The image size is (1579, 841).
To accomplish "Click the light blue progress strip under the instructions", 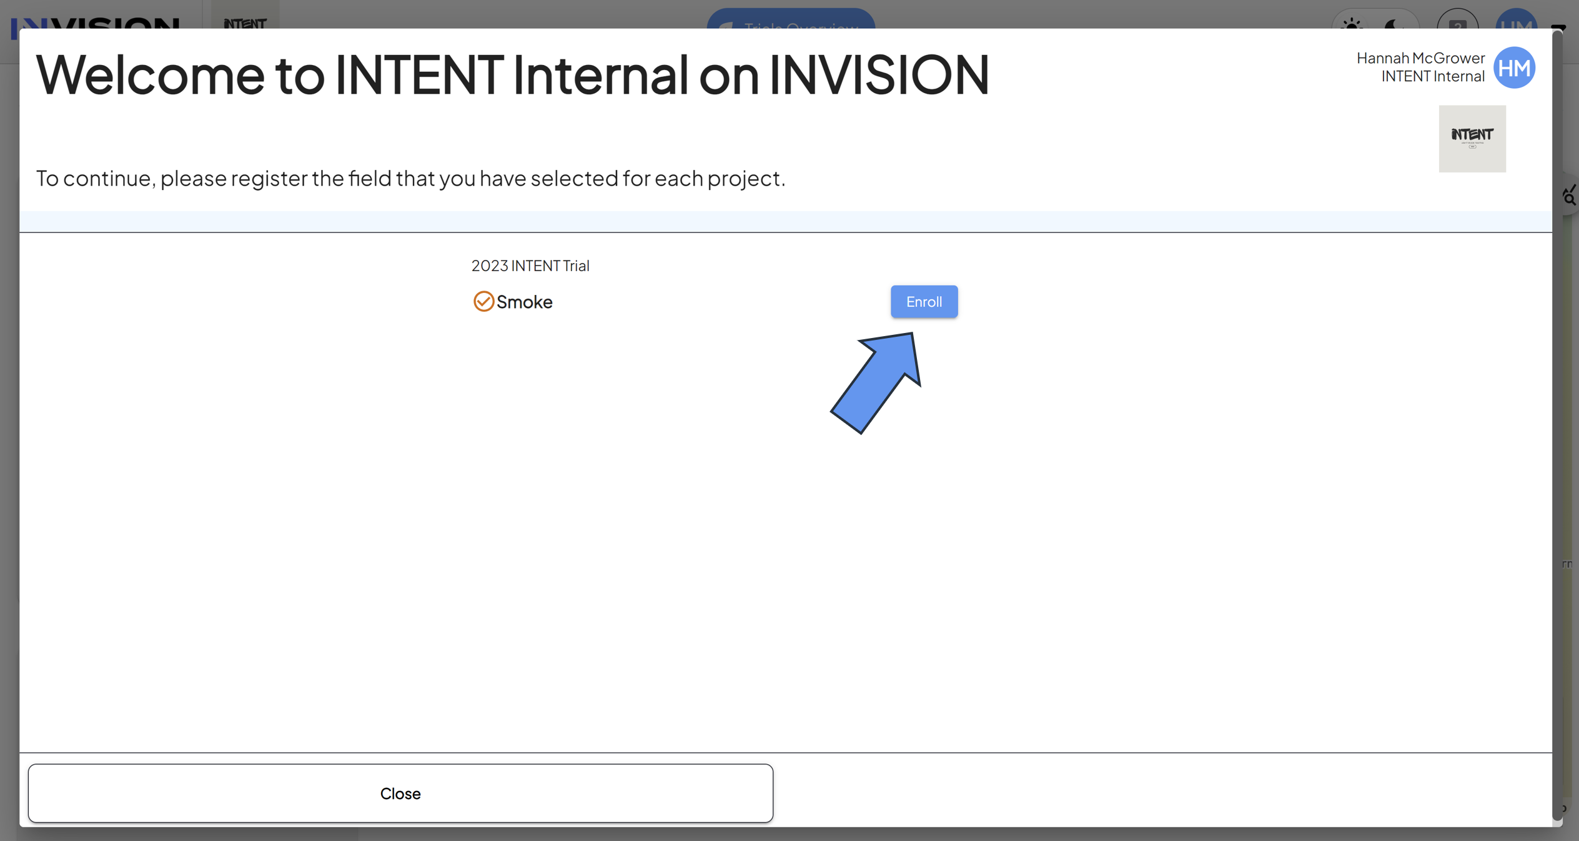I will (786, 221).
